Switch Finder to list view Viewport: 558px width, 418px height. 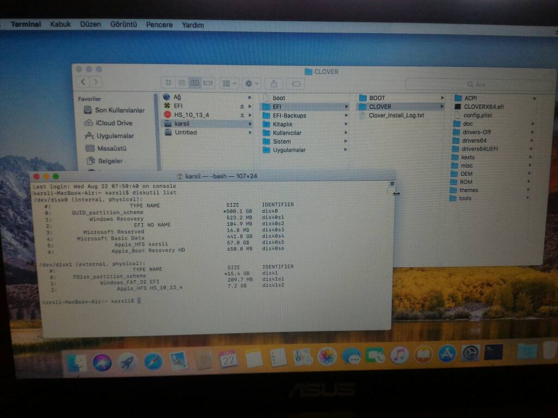[x=181, y=83]
